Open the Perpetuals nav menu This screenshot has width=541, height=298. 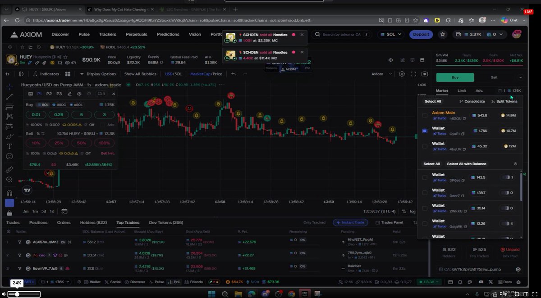[137, 34]
